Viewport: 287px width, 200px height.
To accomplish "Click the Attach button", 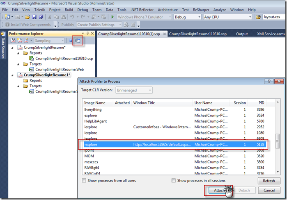I will (x=219, y=190).
